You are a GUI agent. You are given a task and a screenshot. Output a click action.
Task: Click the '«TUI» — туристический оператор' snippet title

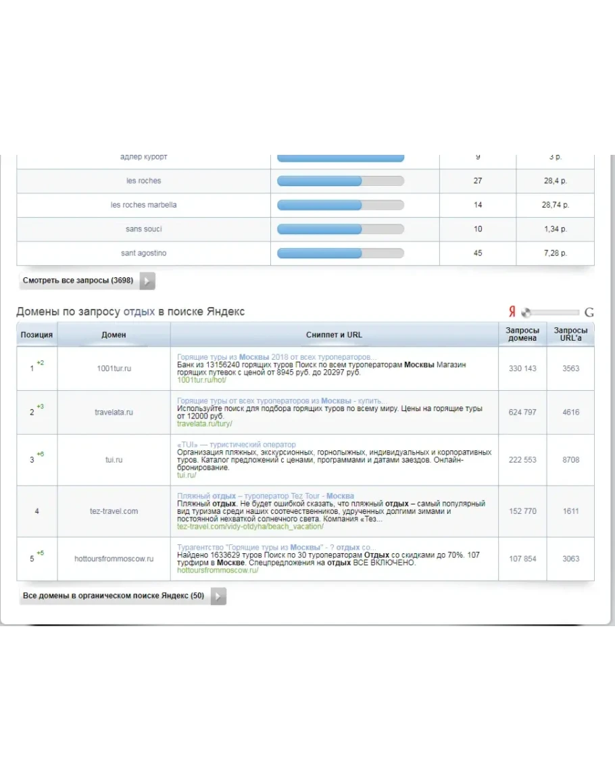click(236, 444)
